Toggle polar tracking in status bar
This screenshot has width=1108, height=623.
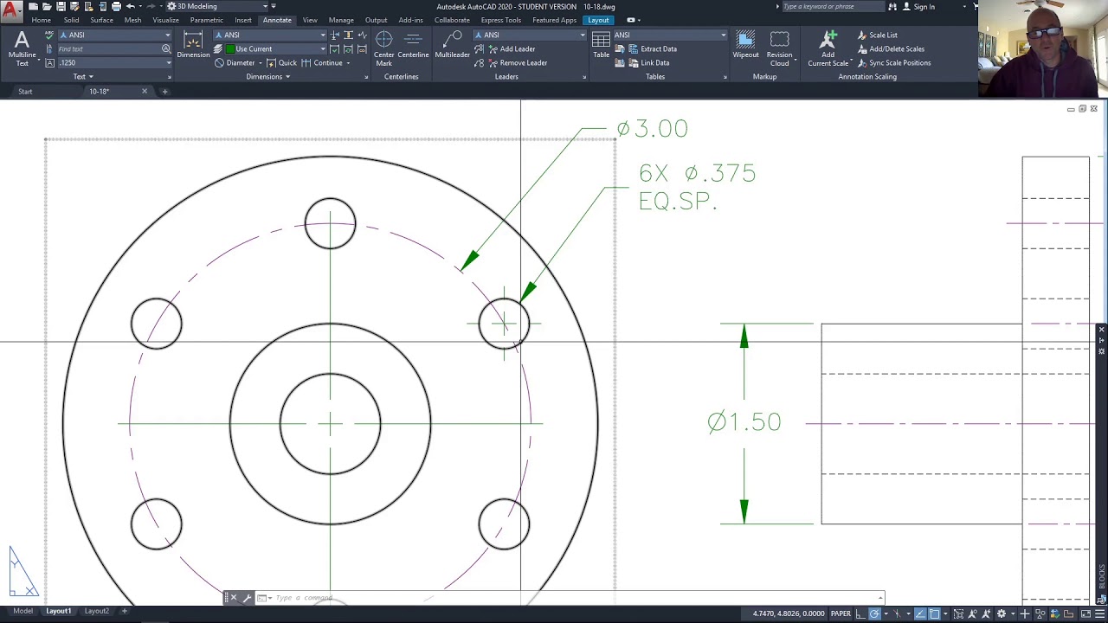pos(874,613)
